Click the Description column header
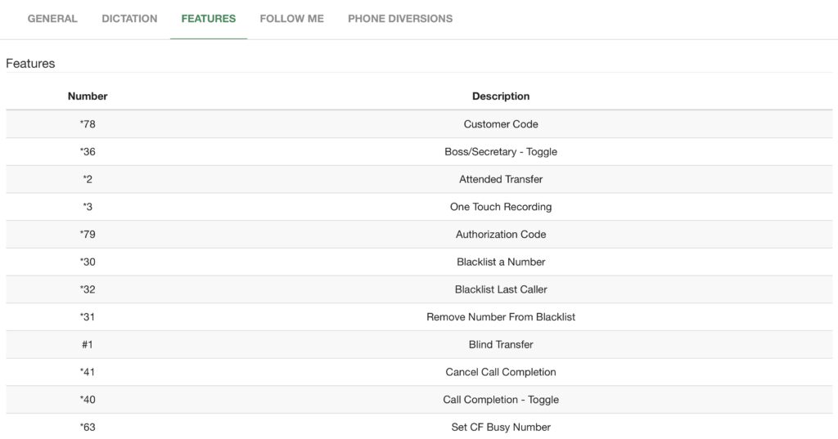Screen dimensions: 838x439 pyautogui.click(x=501, y=96)
